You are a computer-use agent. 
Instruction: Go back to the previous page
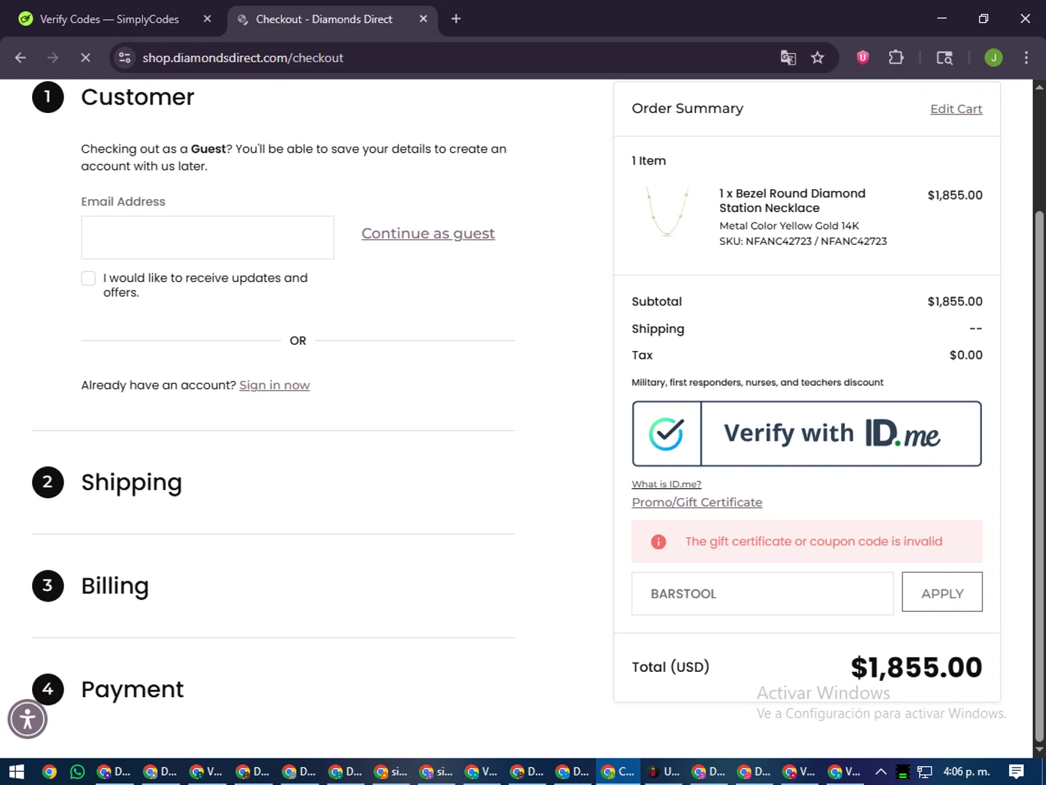[x=20, y=58]
